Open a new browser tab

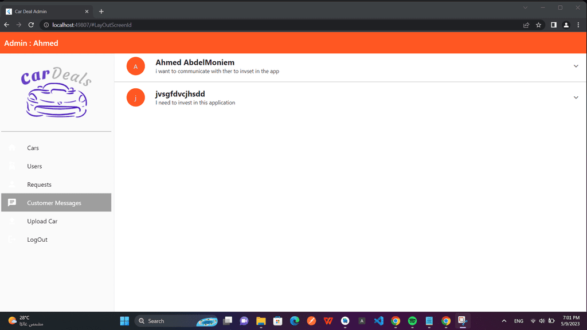(101, 11)
